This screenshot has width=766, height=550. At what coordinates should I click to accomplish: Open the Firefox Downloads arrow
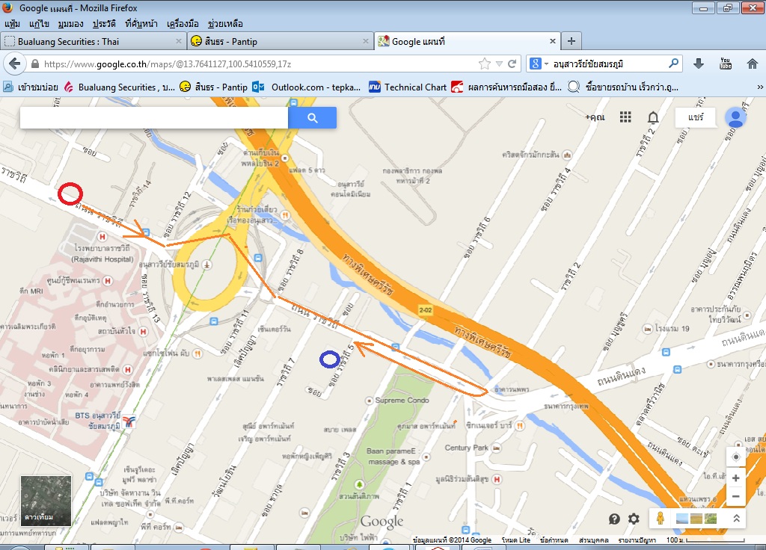tap(699, 64)
